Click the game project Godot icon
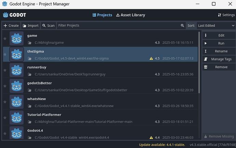The height and width of the screenshot is (148, 236). click(16, 39)
